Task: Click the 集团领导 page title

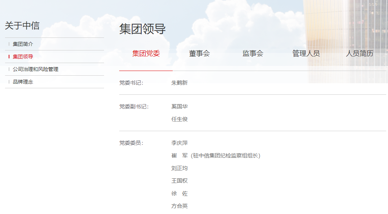Action: click(142, 29)
